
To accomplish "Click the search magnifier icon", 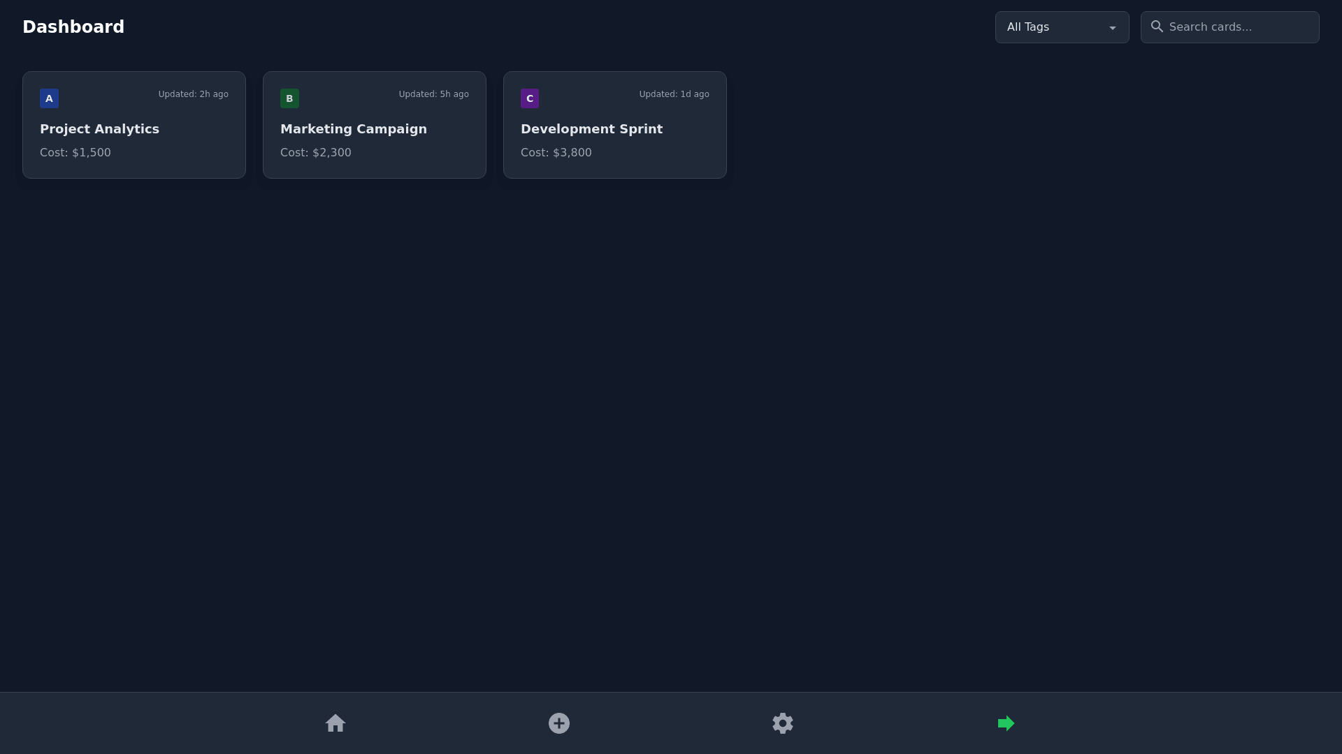I will click(x=1157, y=27).
